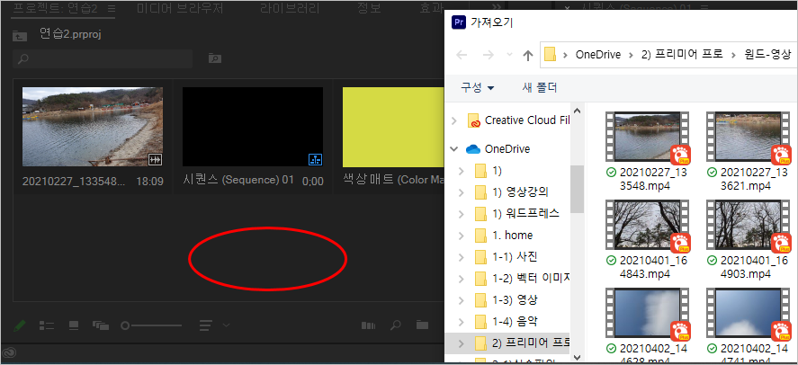Screen dimensions: 798x365
Task: Select the 20210227_133548 clip thumbnail in project
Action: (93, 127)
